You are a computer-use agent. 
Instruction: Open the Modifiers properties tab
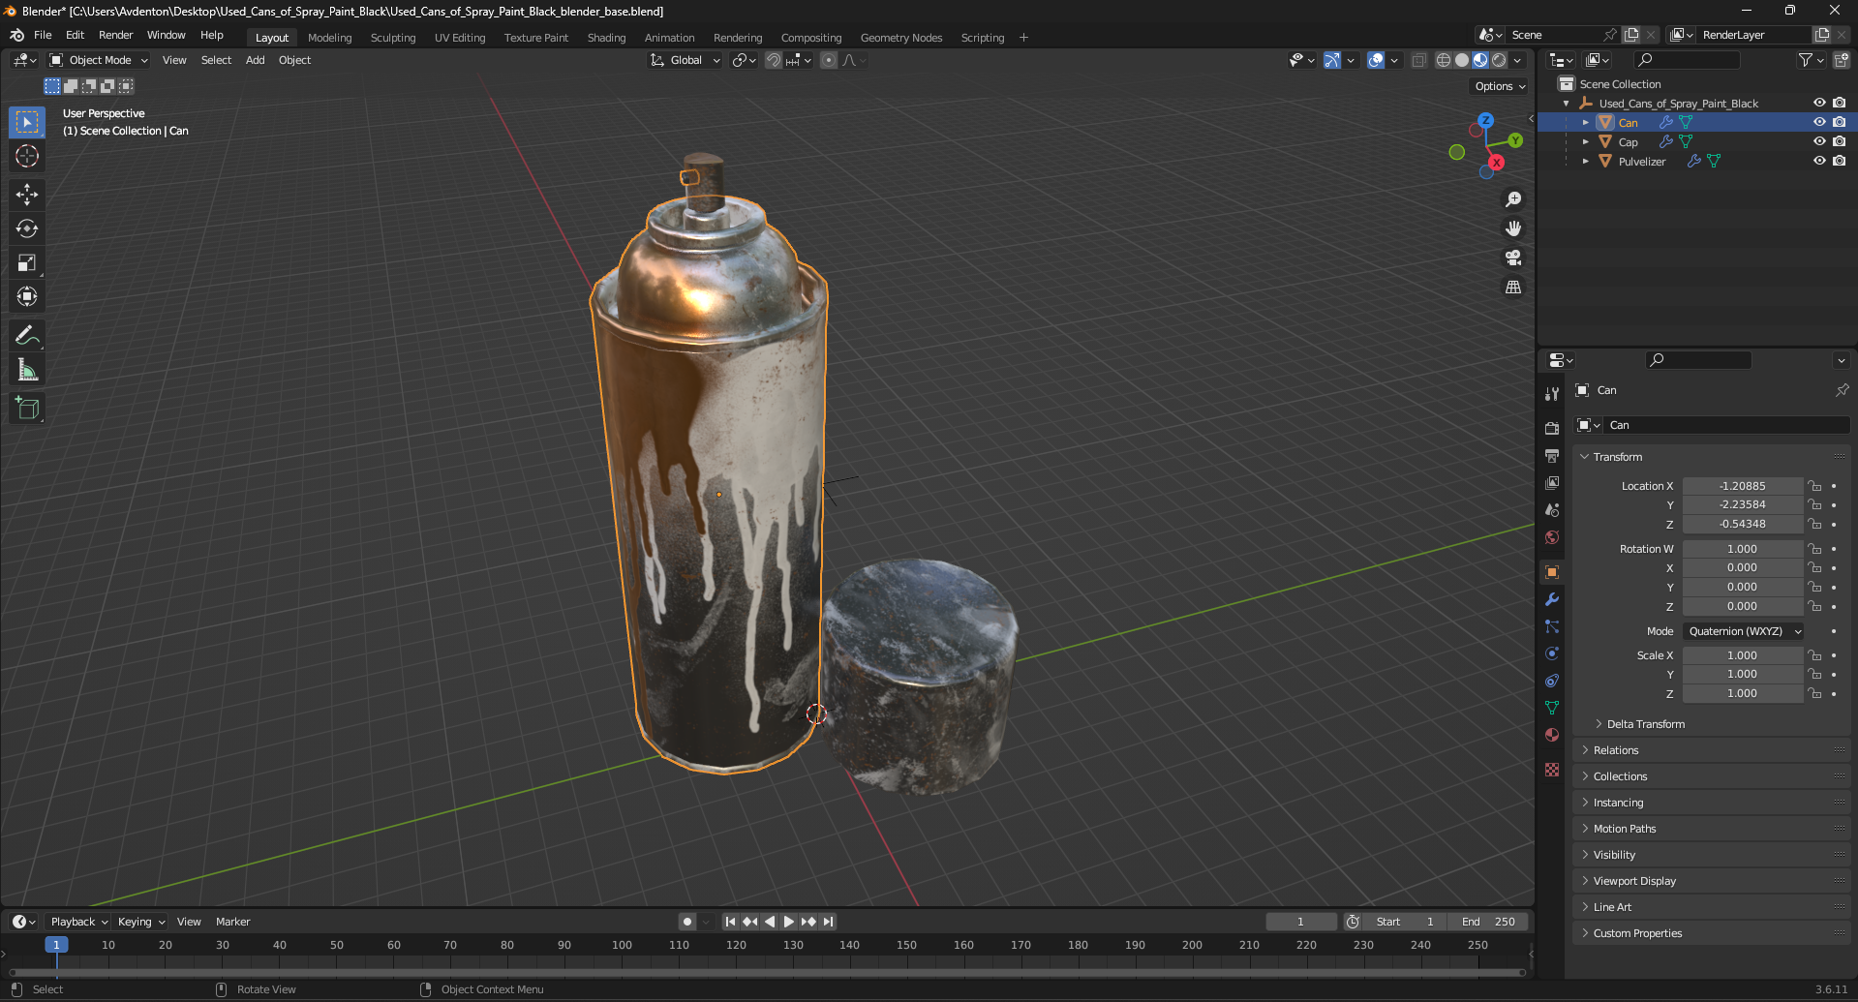tap(1552, 599)
